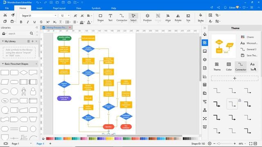Toggle Superscript formatting
Viewport: 262px width, 147px height.
(x=48, y=22)
